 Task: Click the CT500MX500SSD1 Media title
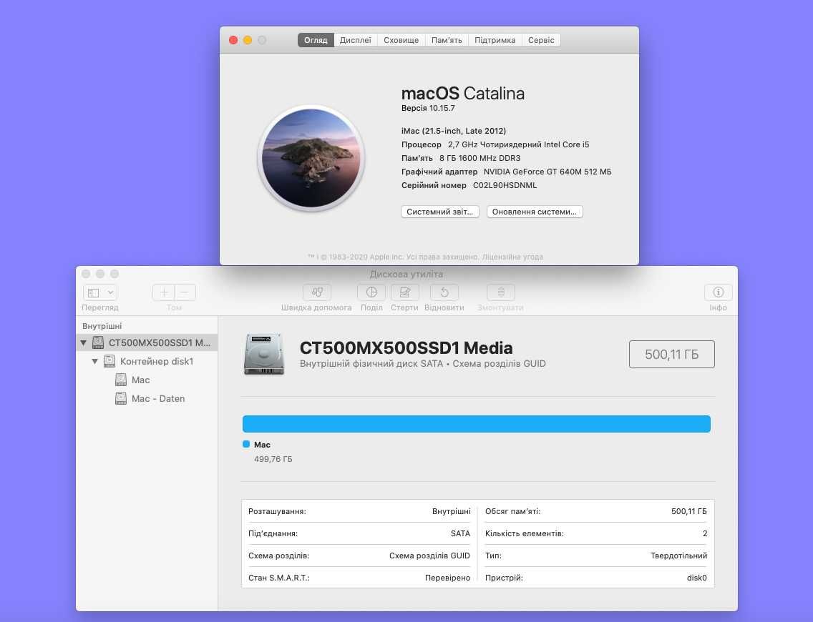pyautogui.click(x=406, y=348)
